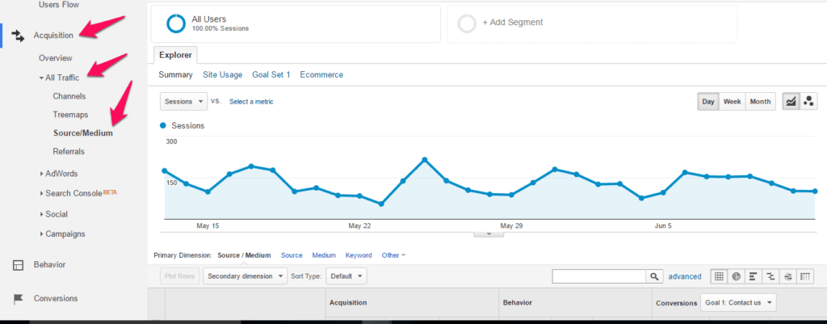Click the Select a metric link

tap(251, 102)
